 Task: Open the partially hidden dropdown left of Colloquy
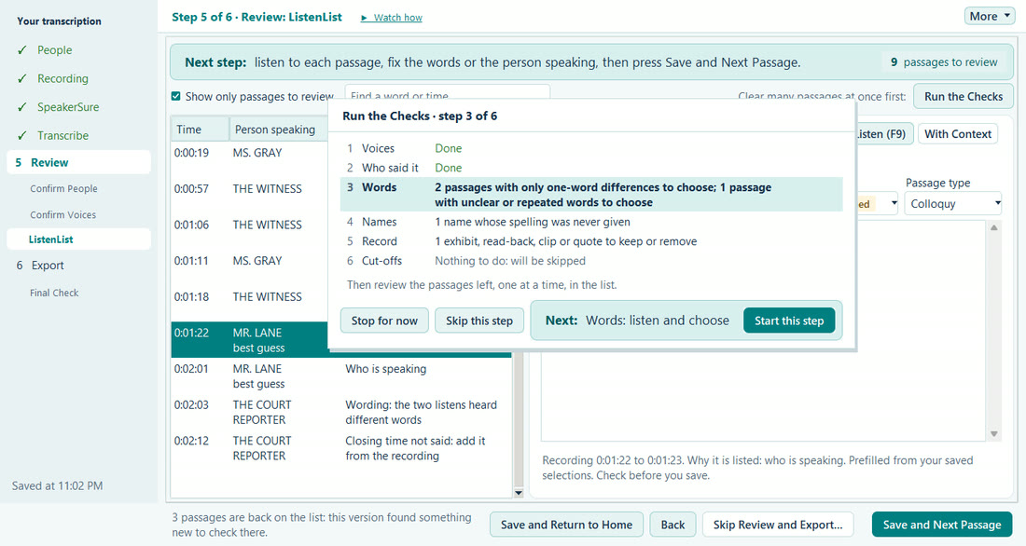[x=878, y=203]
